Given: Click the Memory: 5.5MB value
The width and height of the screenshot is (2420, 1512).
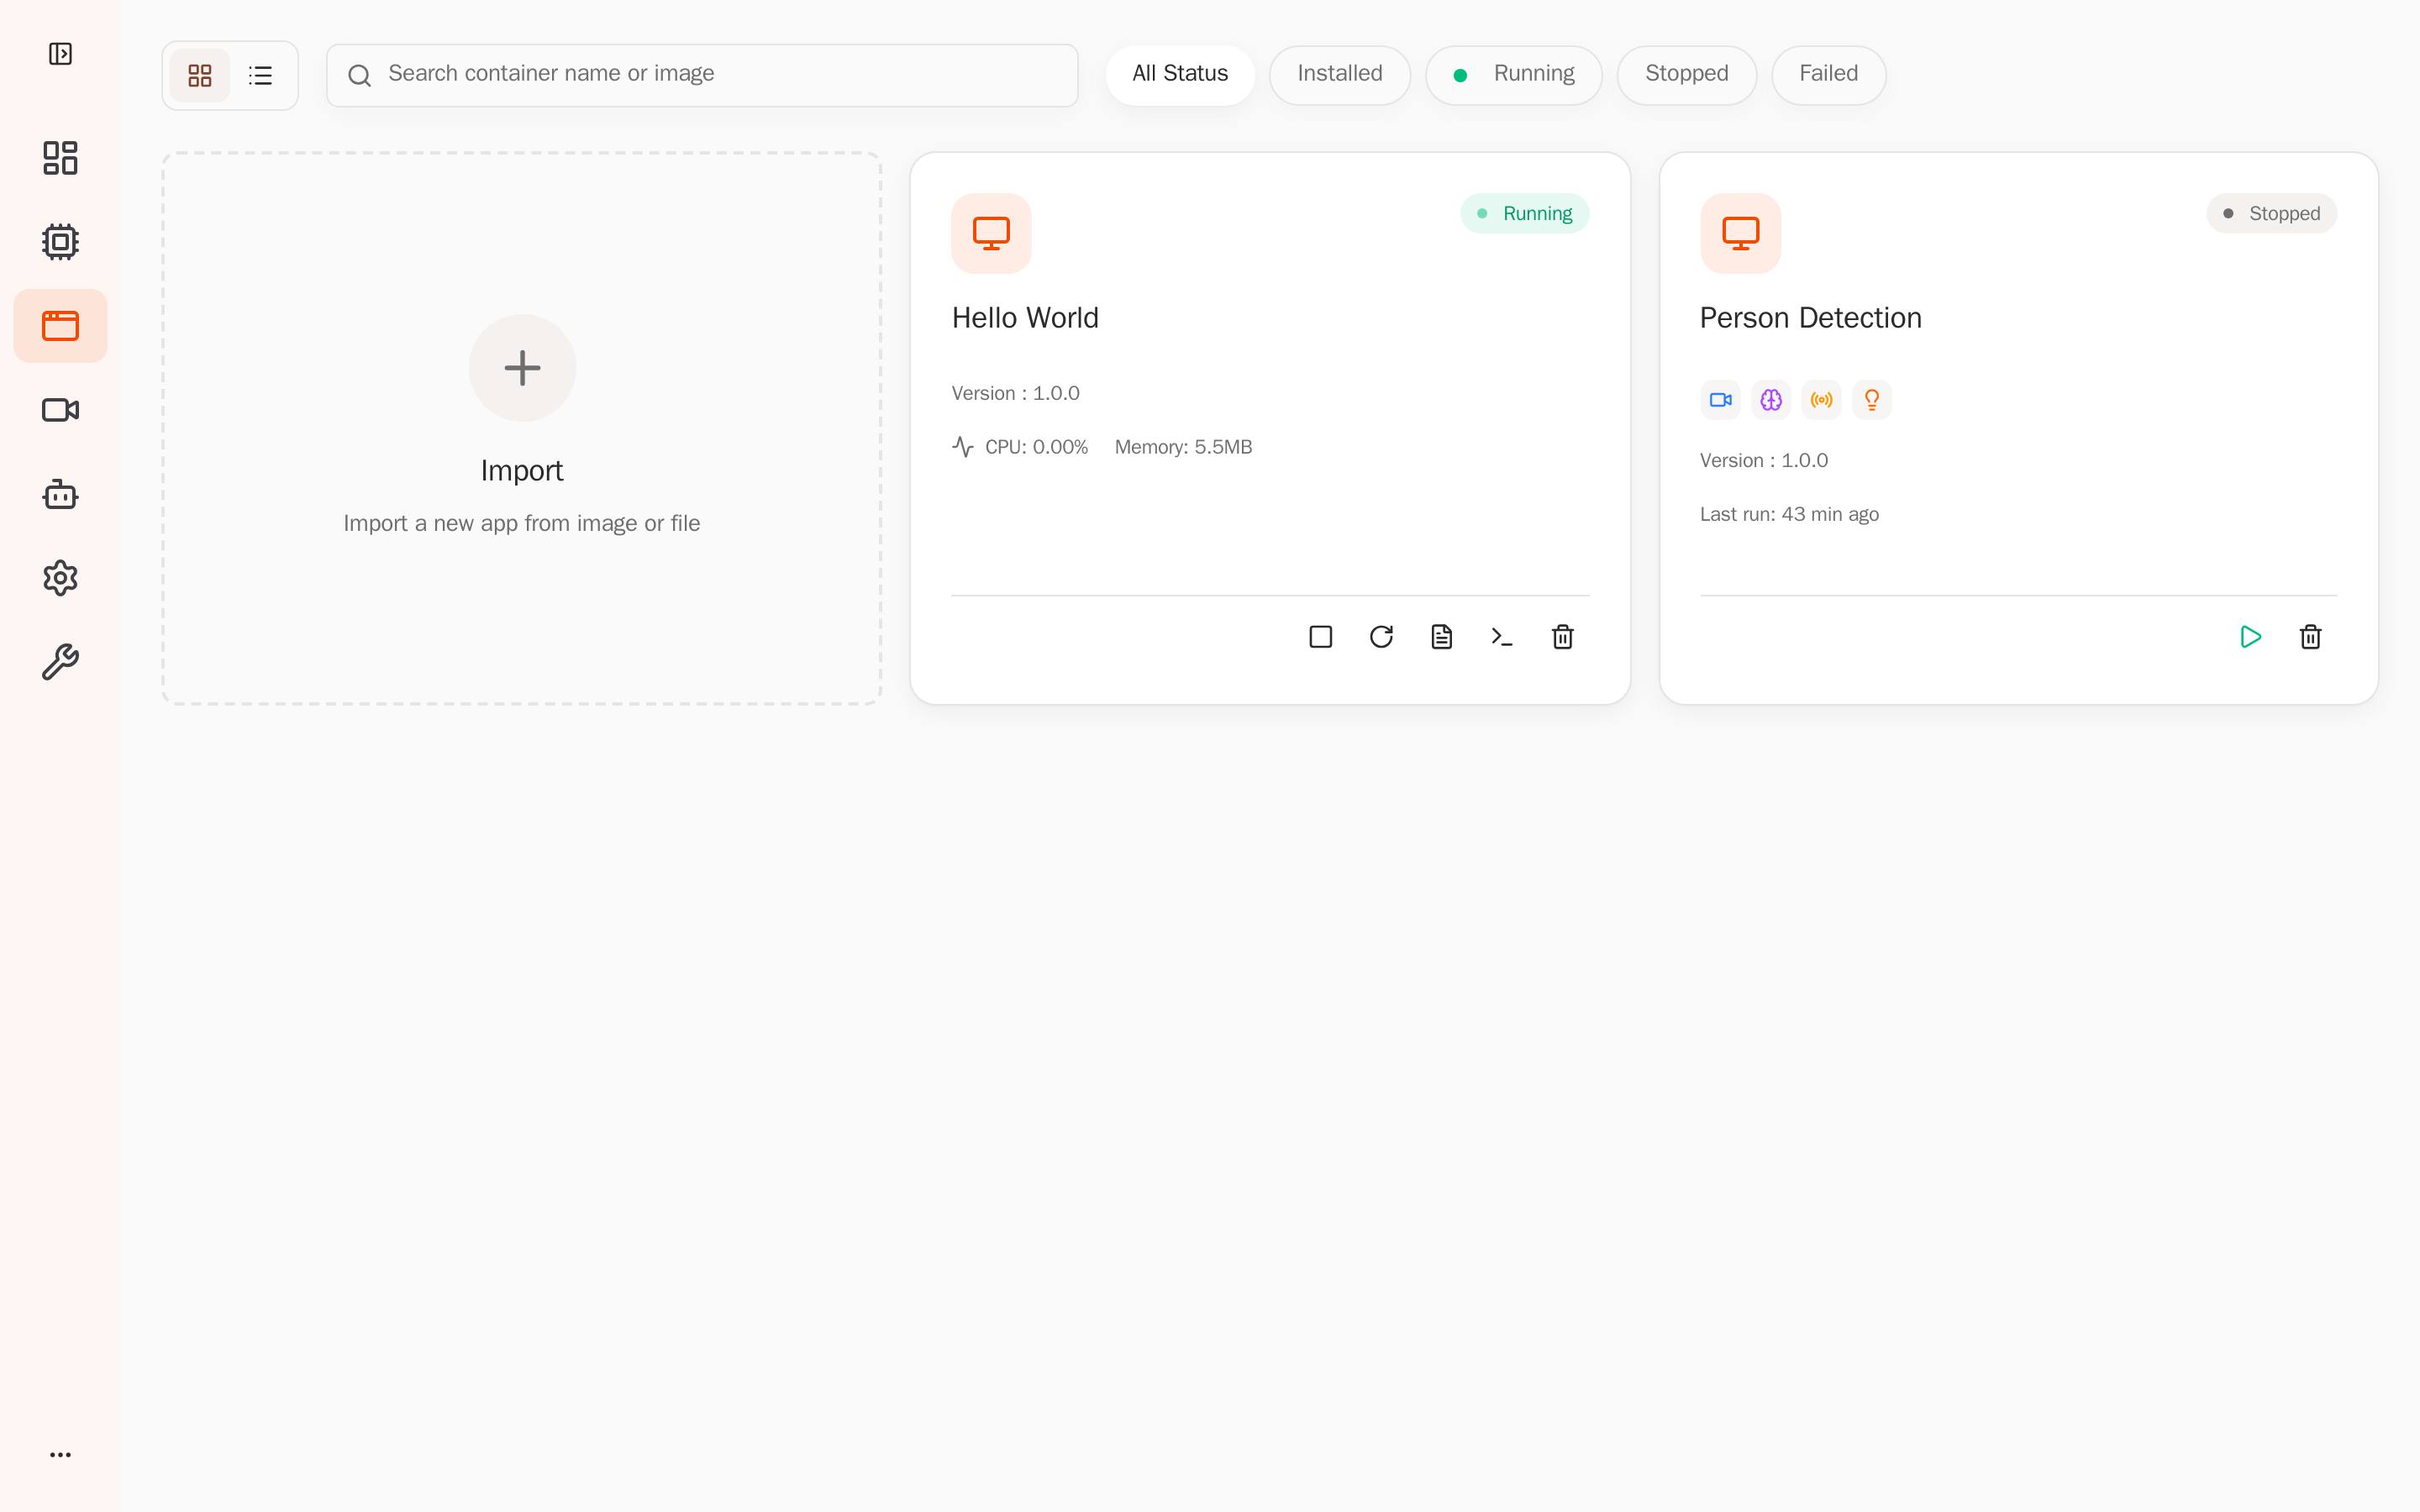Looking at the screenshot, I should point(1184,447).
